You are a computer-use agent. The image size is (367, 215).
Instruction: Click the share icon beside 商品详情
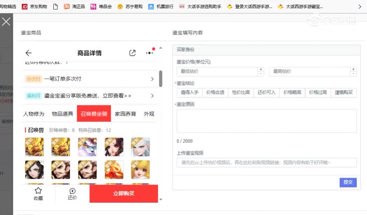click(132, 53)
